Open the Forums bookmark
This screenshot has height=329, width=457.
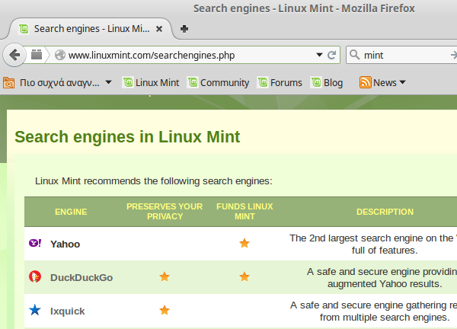(280, 83)
